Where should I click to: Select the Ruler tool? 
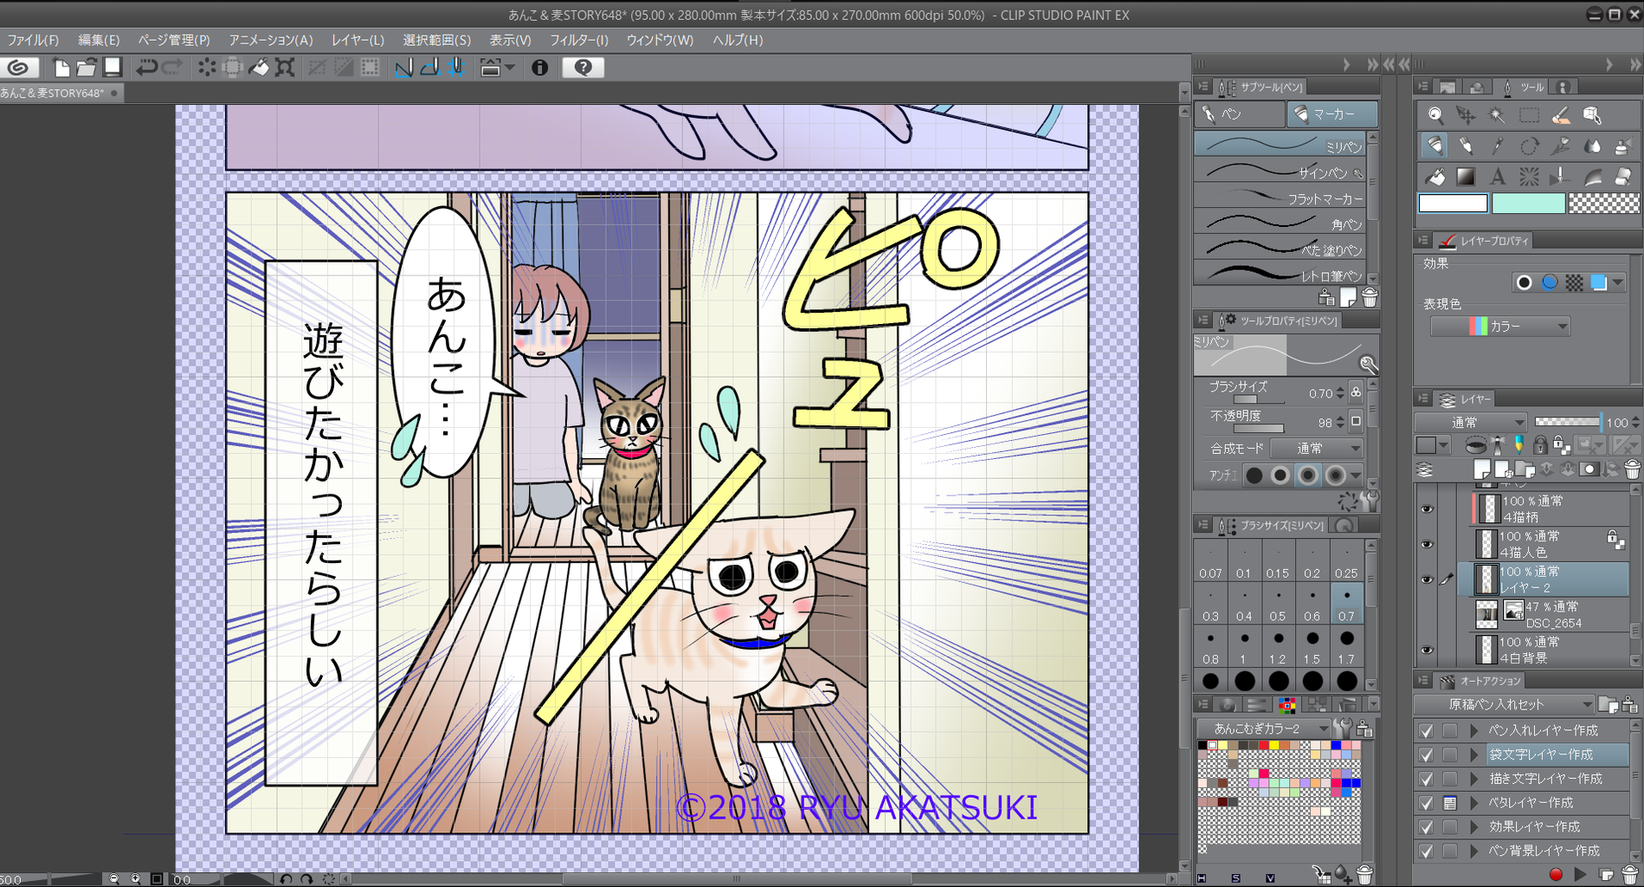pyautogui.click(x=1591, y=177)
